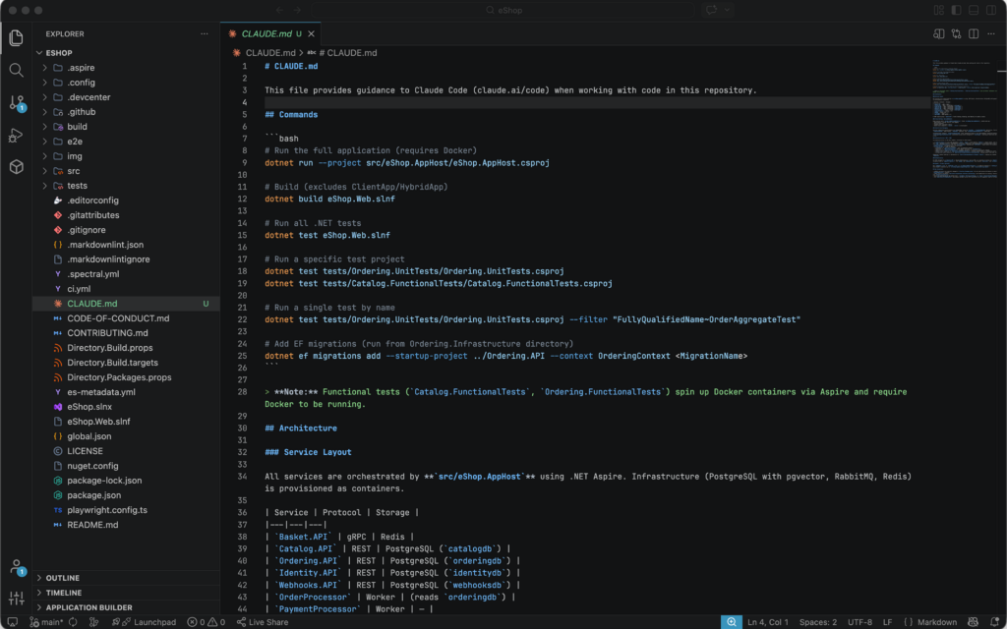The height and width of the screenshot is (629, 1007).
Task: Click highlighted zoom icon in status bar
Action: pyautogui.click(x=731, y=622)
